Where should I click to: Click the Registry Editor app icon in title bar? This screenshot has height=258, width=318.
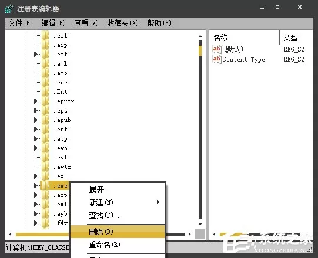tap(9, 9)
